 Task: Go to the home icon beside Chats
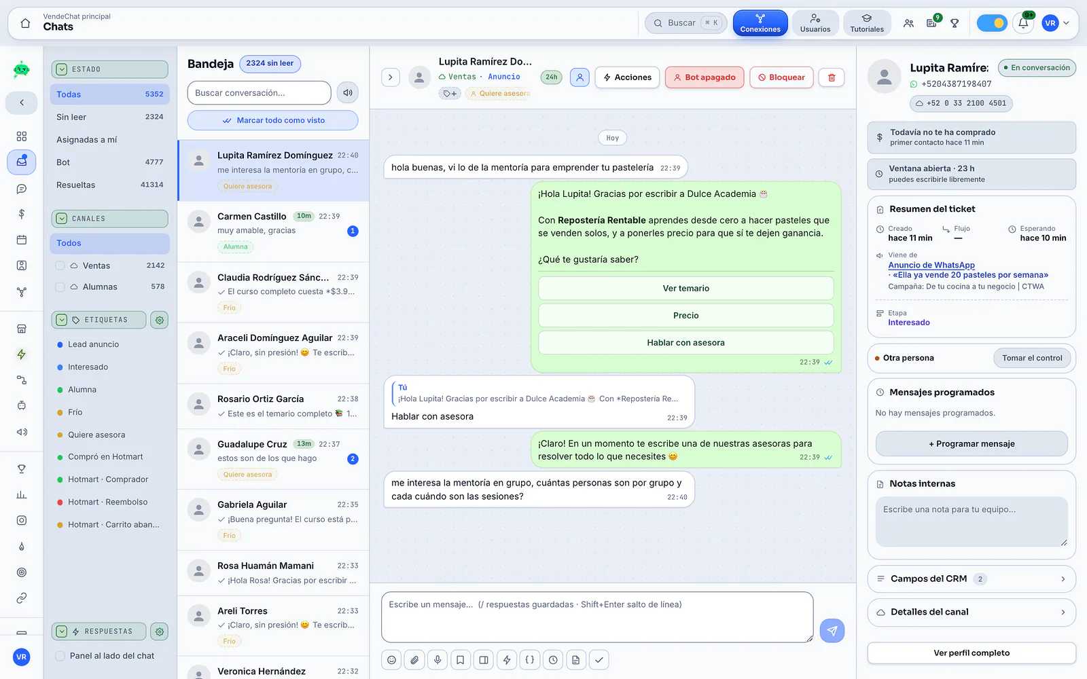tap(25, 23)
